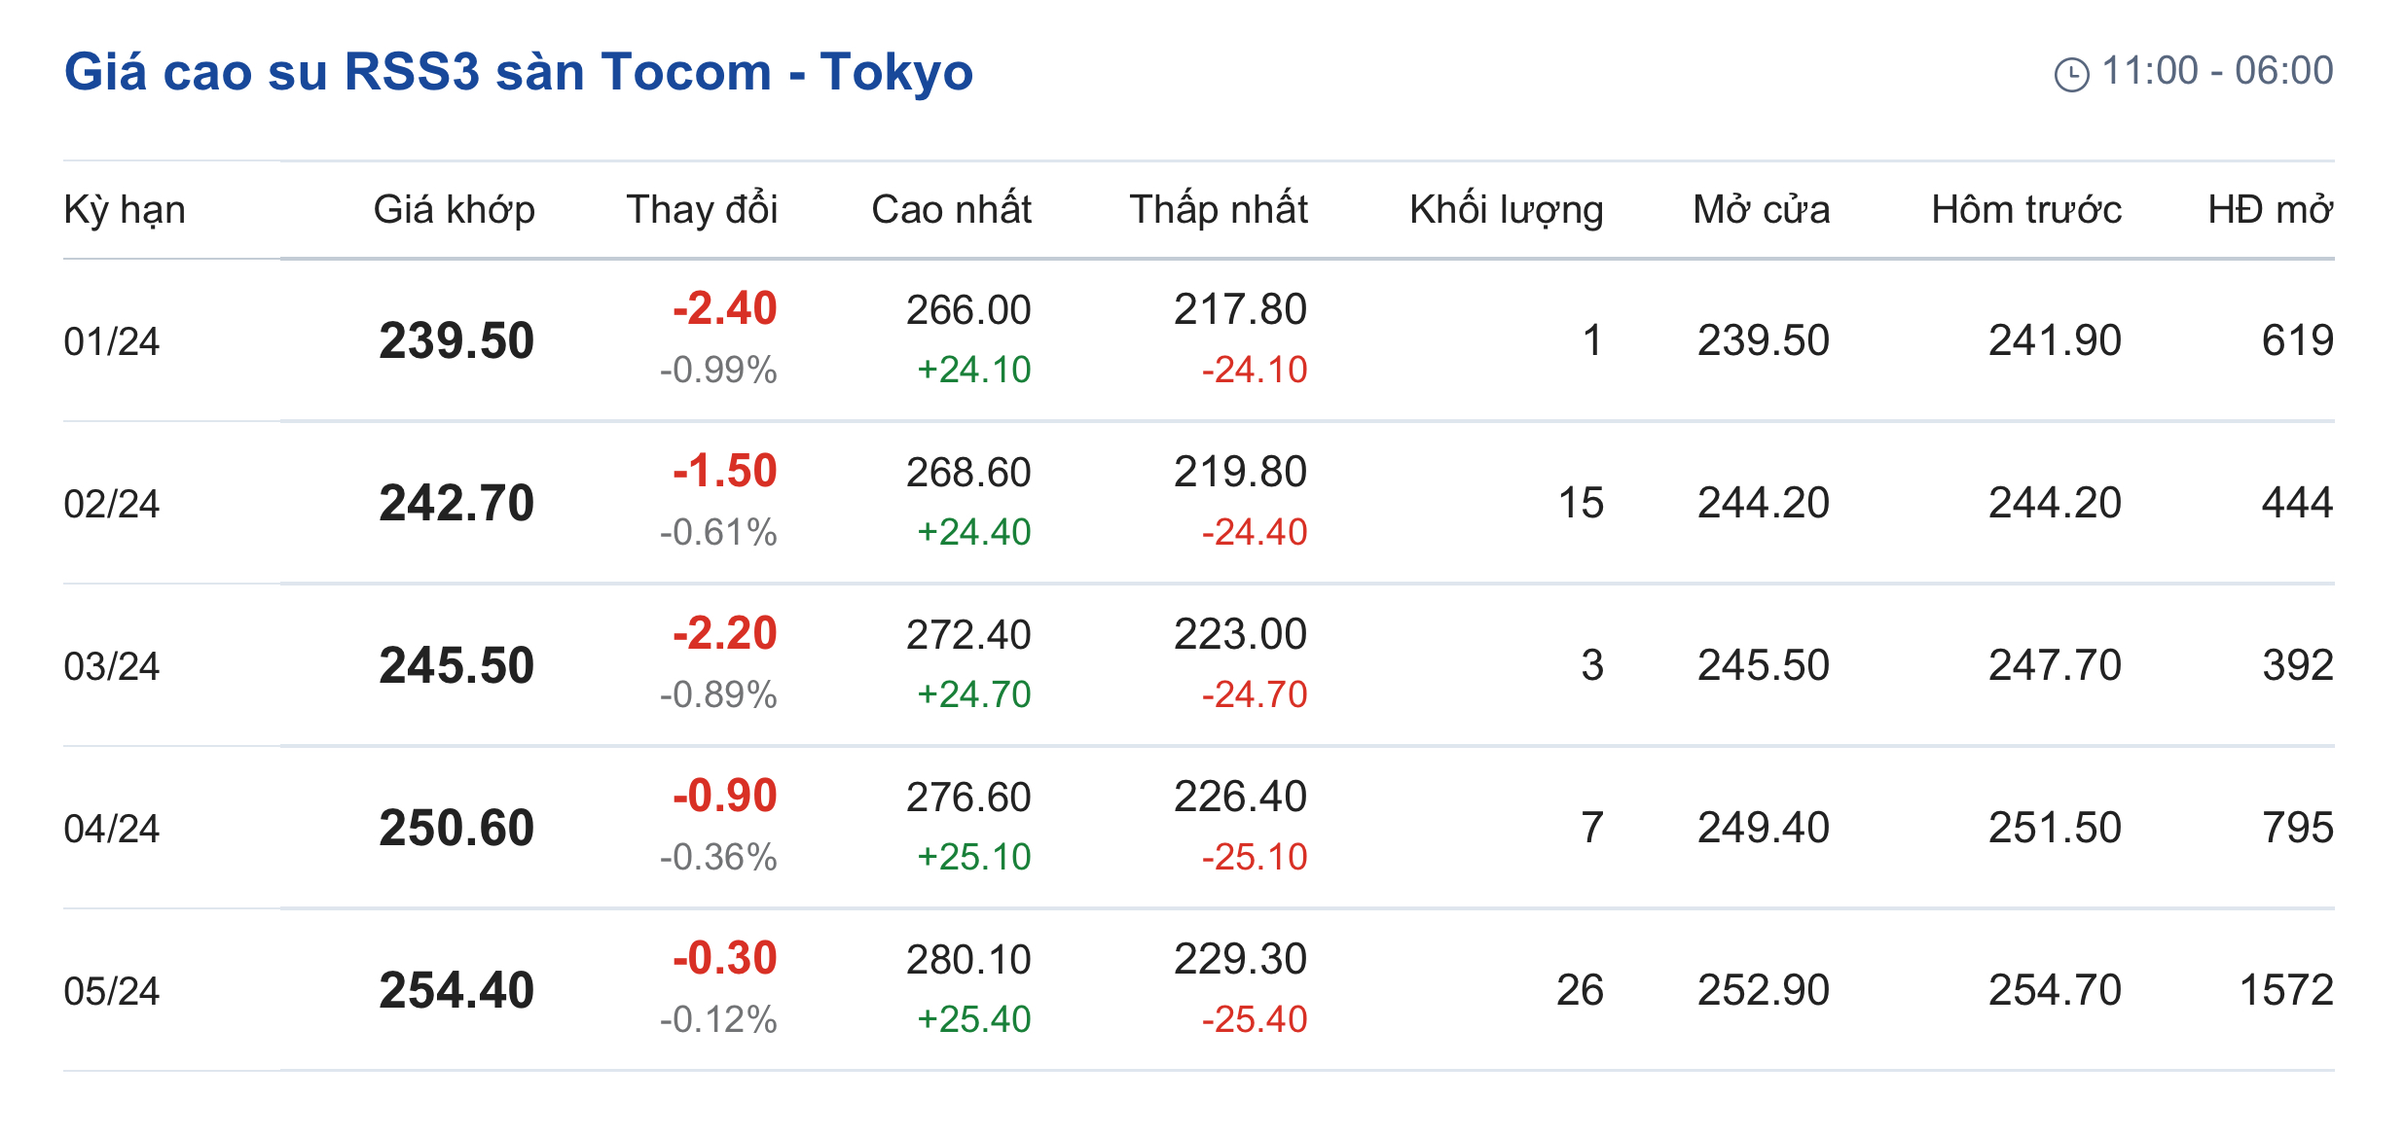Viewport: 2405px width, 1136px height.
Task: Click the clock icon beside trading hours
Action: pos(2070,75)
